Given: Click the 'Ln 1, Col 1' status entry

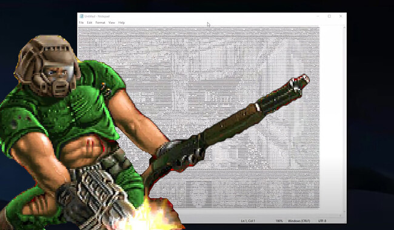Looking at the screenshot, I should point(248,221).
